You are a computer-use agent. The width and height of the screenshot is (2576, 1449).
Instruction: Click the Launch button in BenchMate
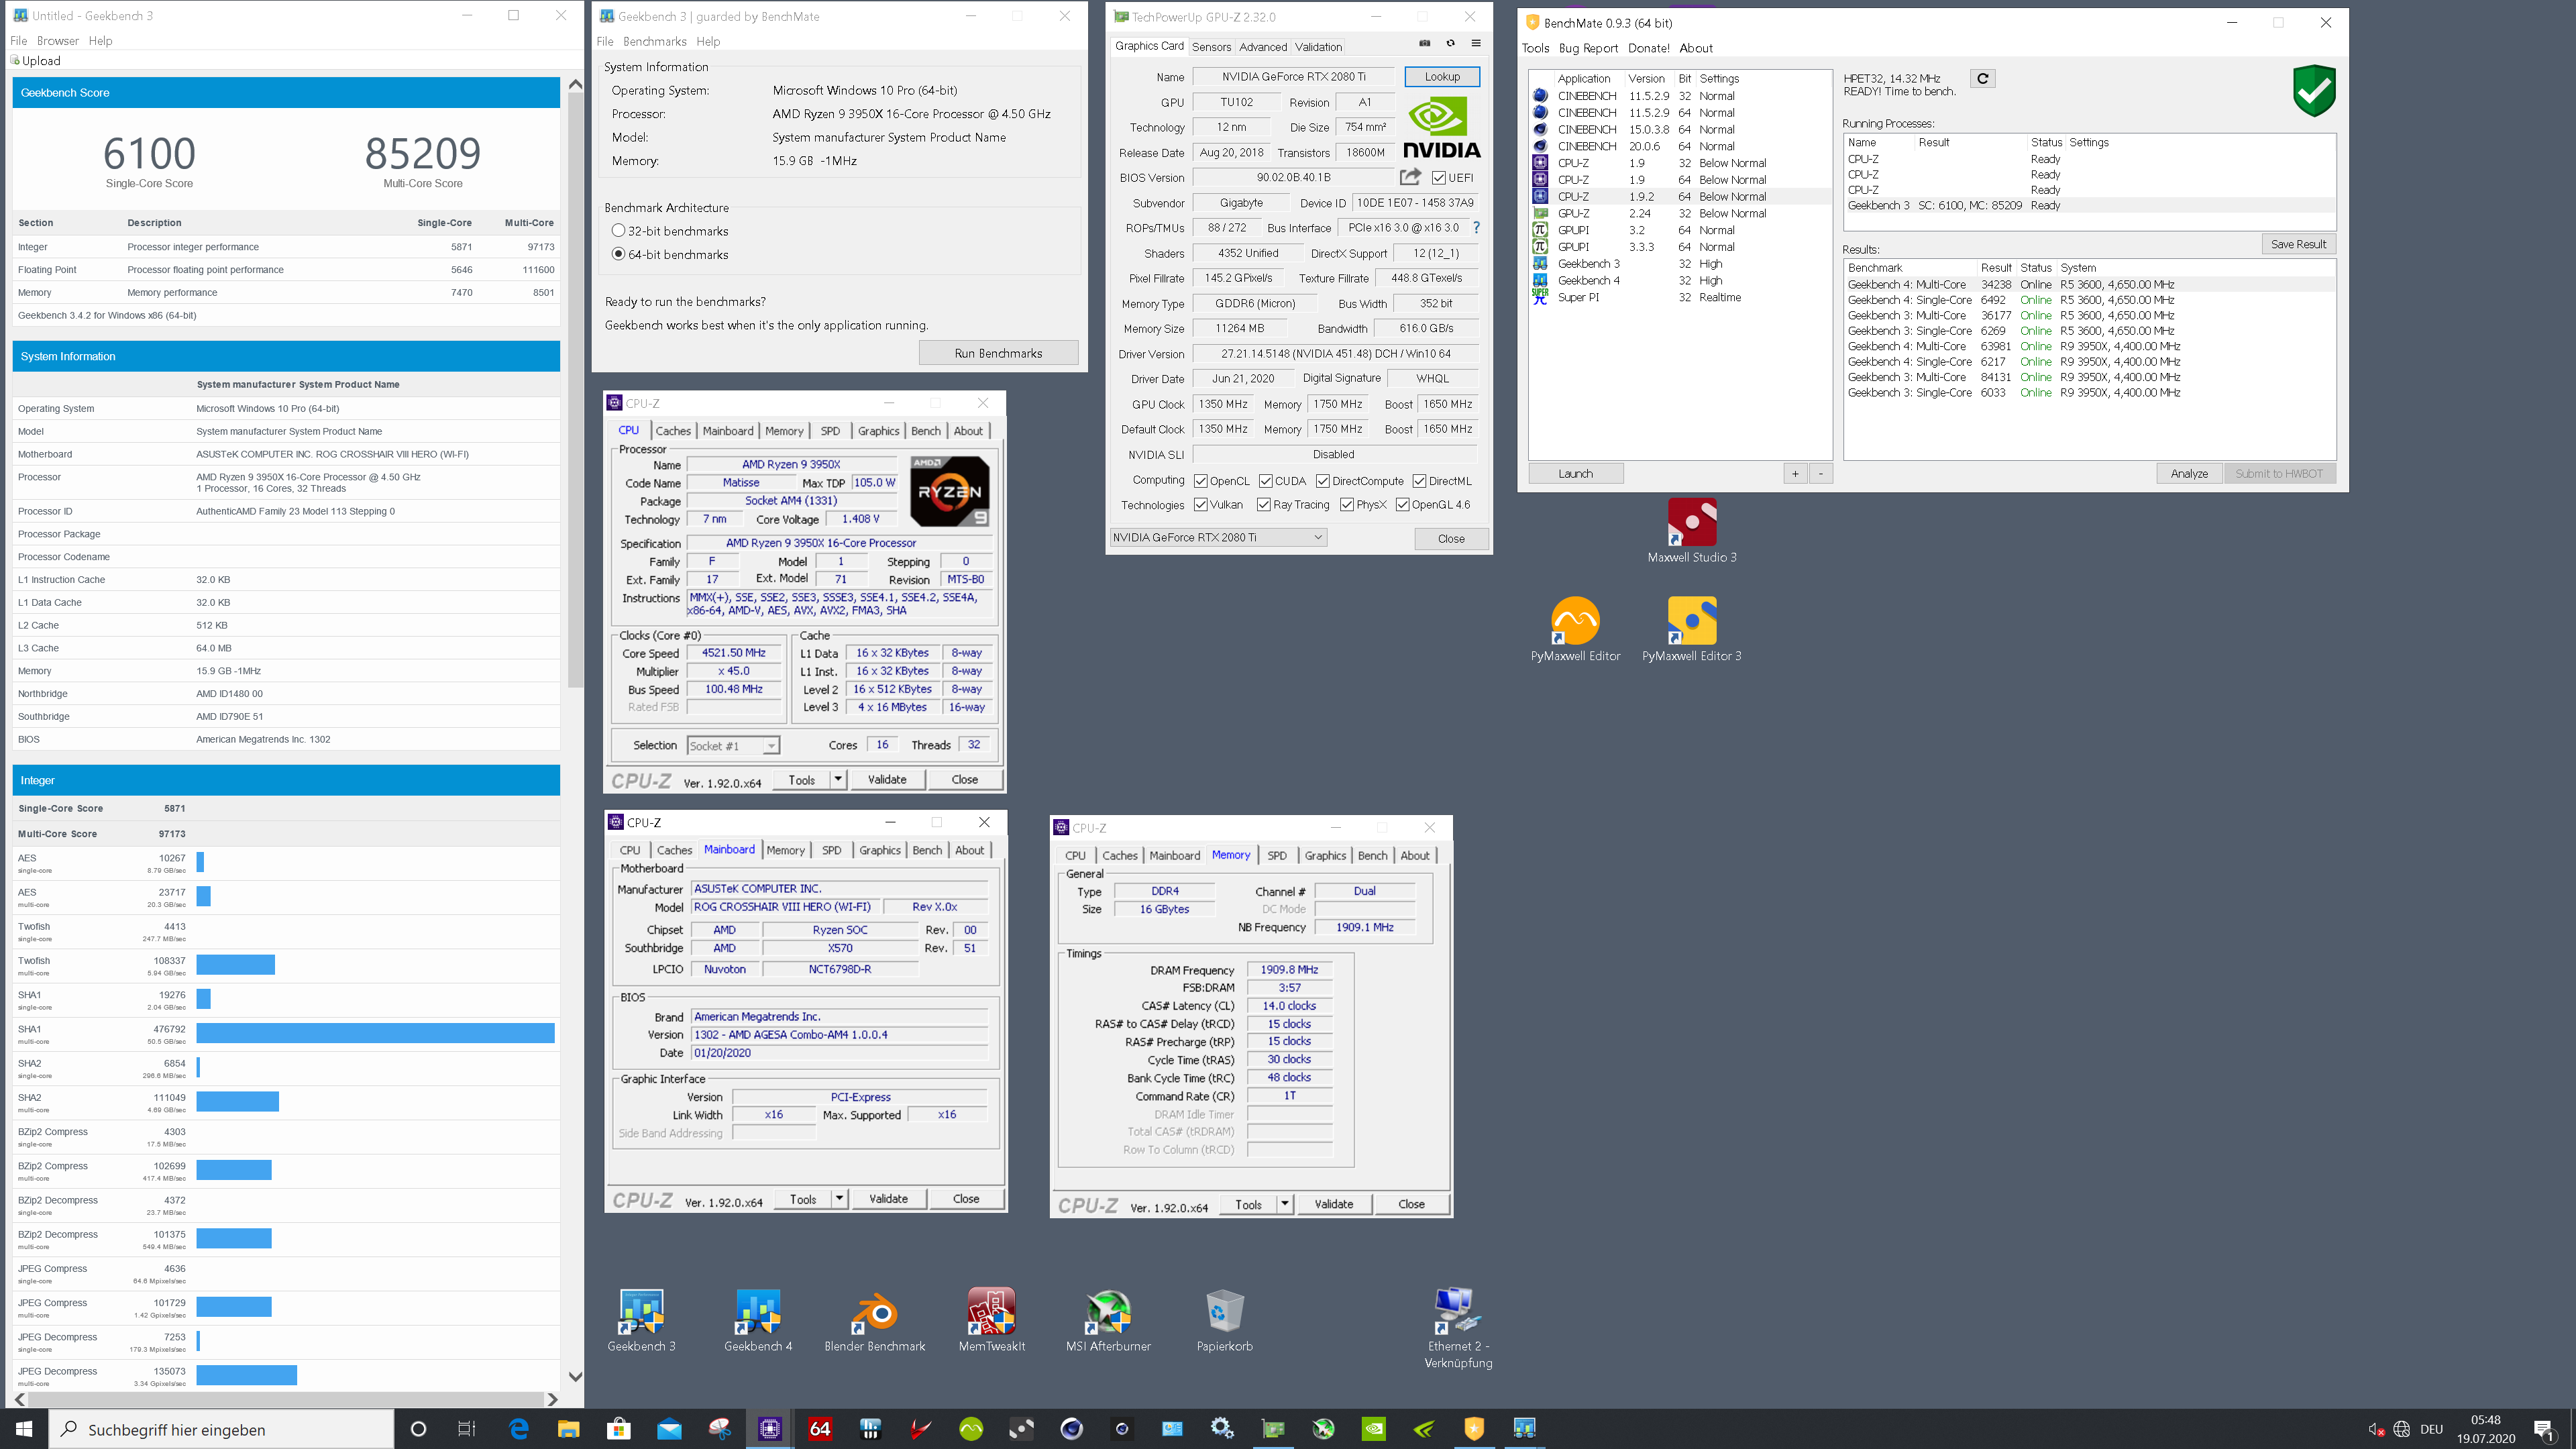[1575, 474]
